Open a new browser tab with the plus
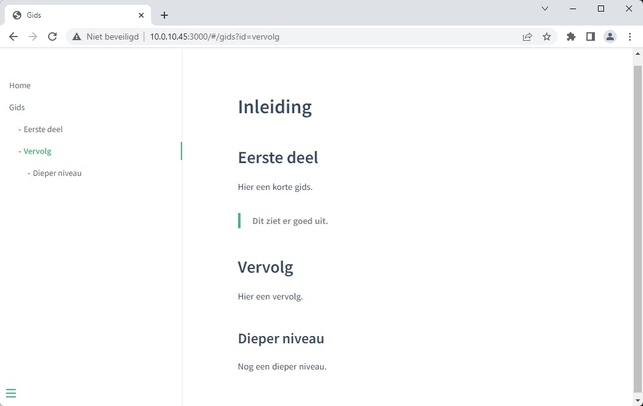The width and height of the screenshot is (643, 406). click(x=164, y=15)
